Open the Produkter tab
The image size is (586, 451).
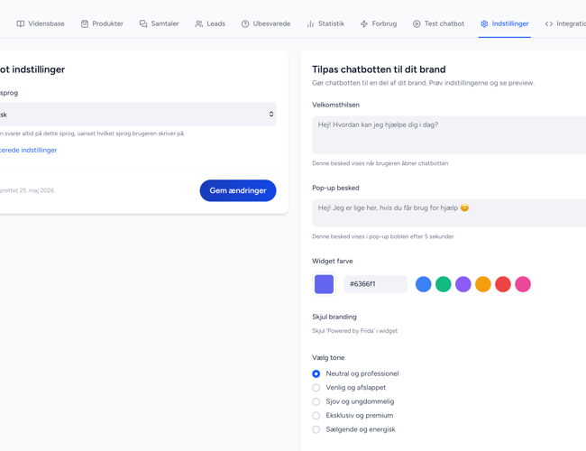[102, 23]
